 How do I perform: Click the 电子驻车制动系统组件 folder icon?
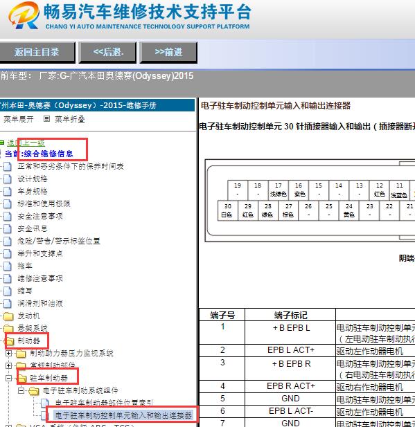(34, 391)
